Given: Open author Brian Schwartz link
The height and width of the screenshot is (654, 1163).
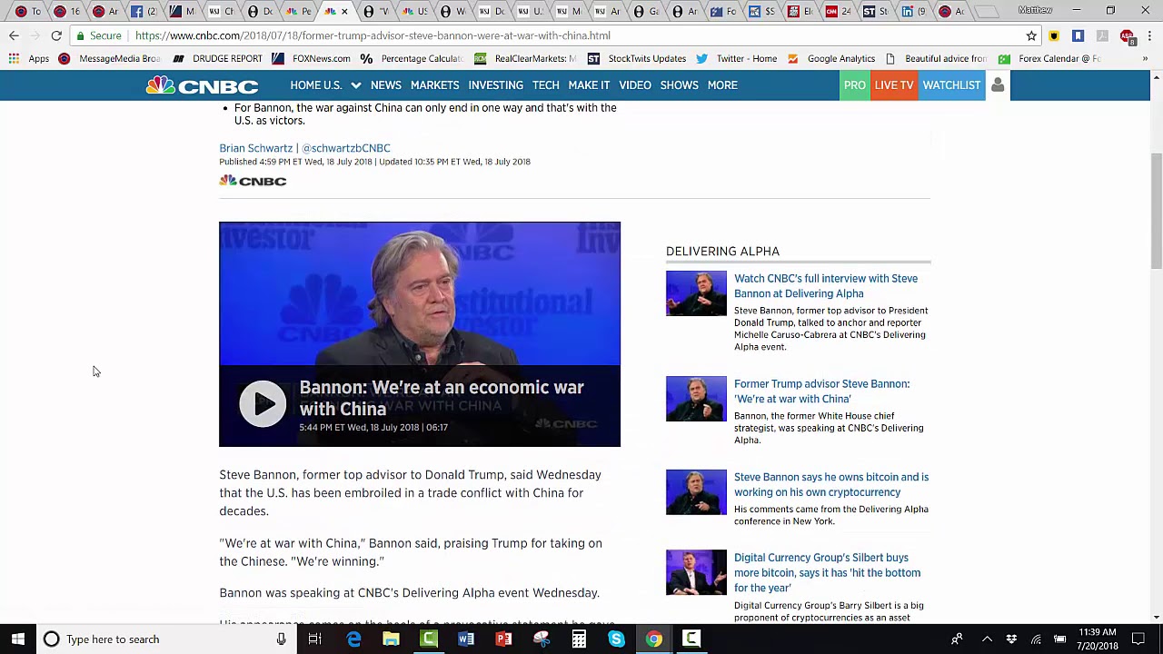Looking at the screenshot, I should pos(255,148).
